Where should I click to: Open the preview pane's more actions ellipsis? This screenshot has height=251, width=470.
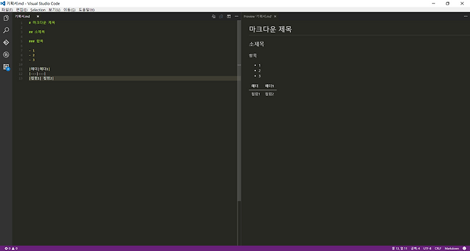pos(465,16)
